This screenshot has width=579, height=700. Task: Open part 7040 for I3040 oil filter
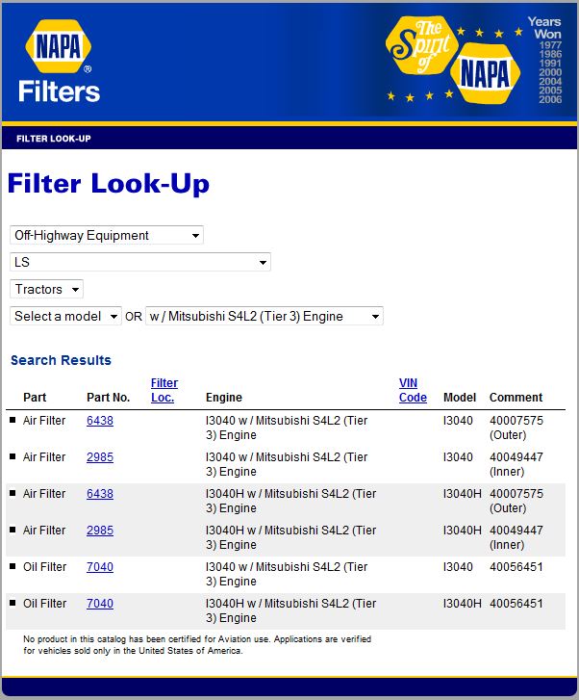click(x=100, y=567)
